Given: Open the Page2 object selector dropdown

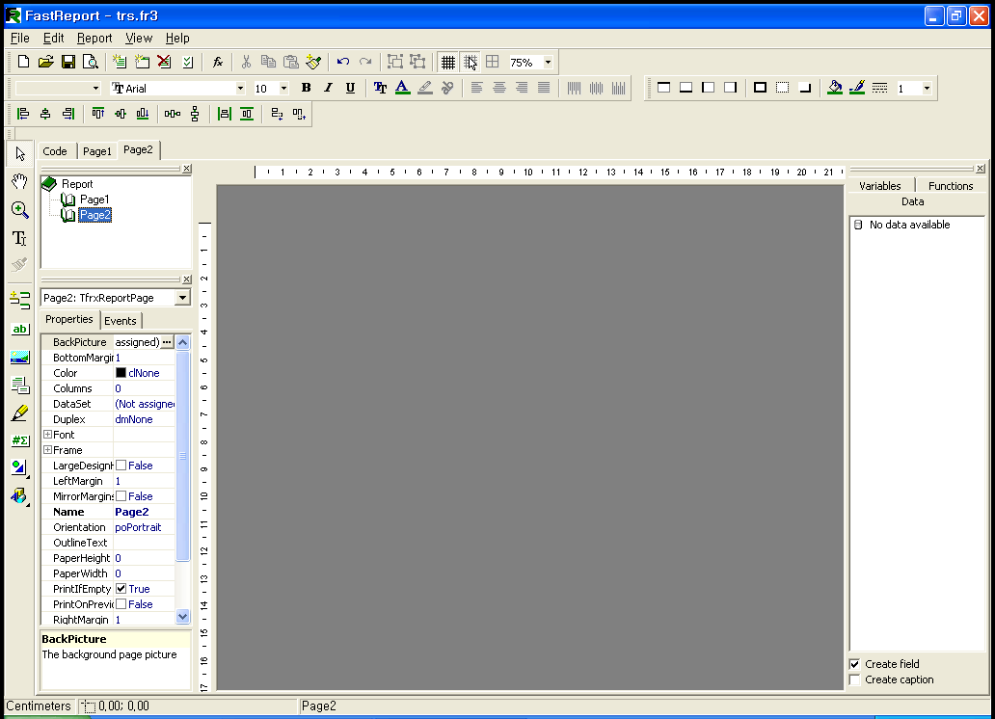Looking at the screenshot, I should (182, 298).
